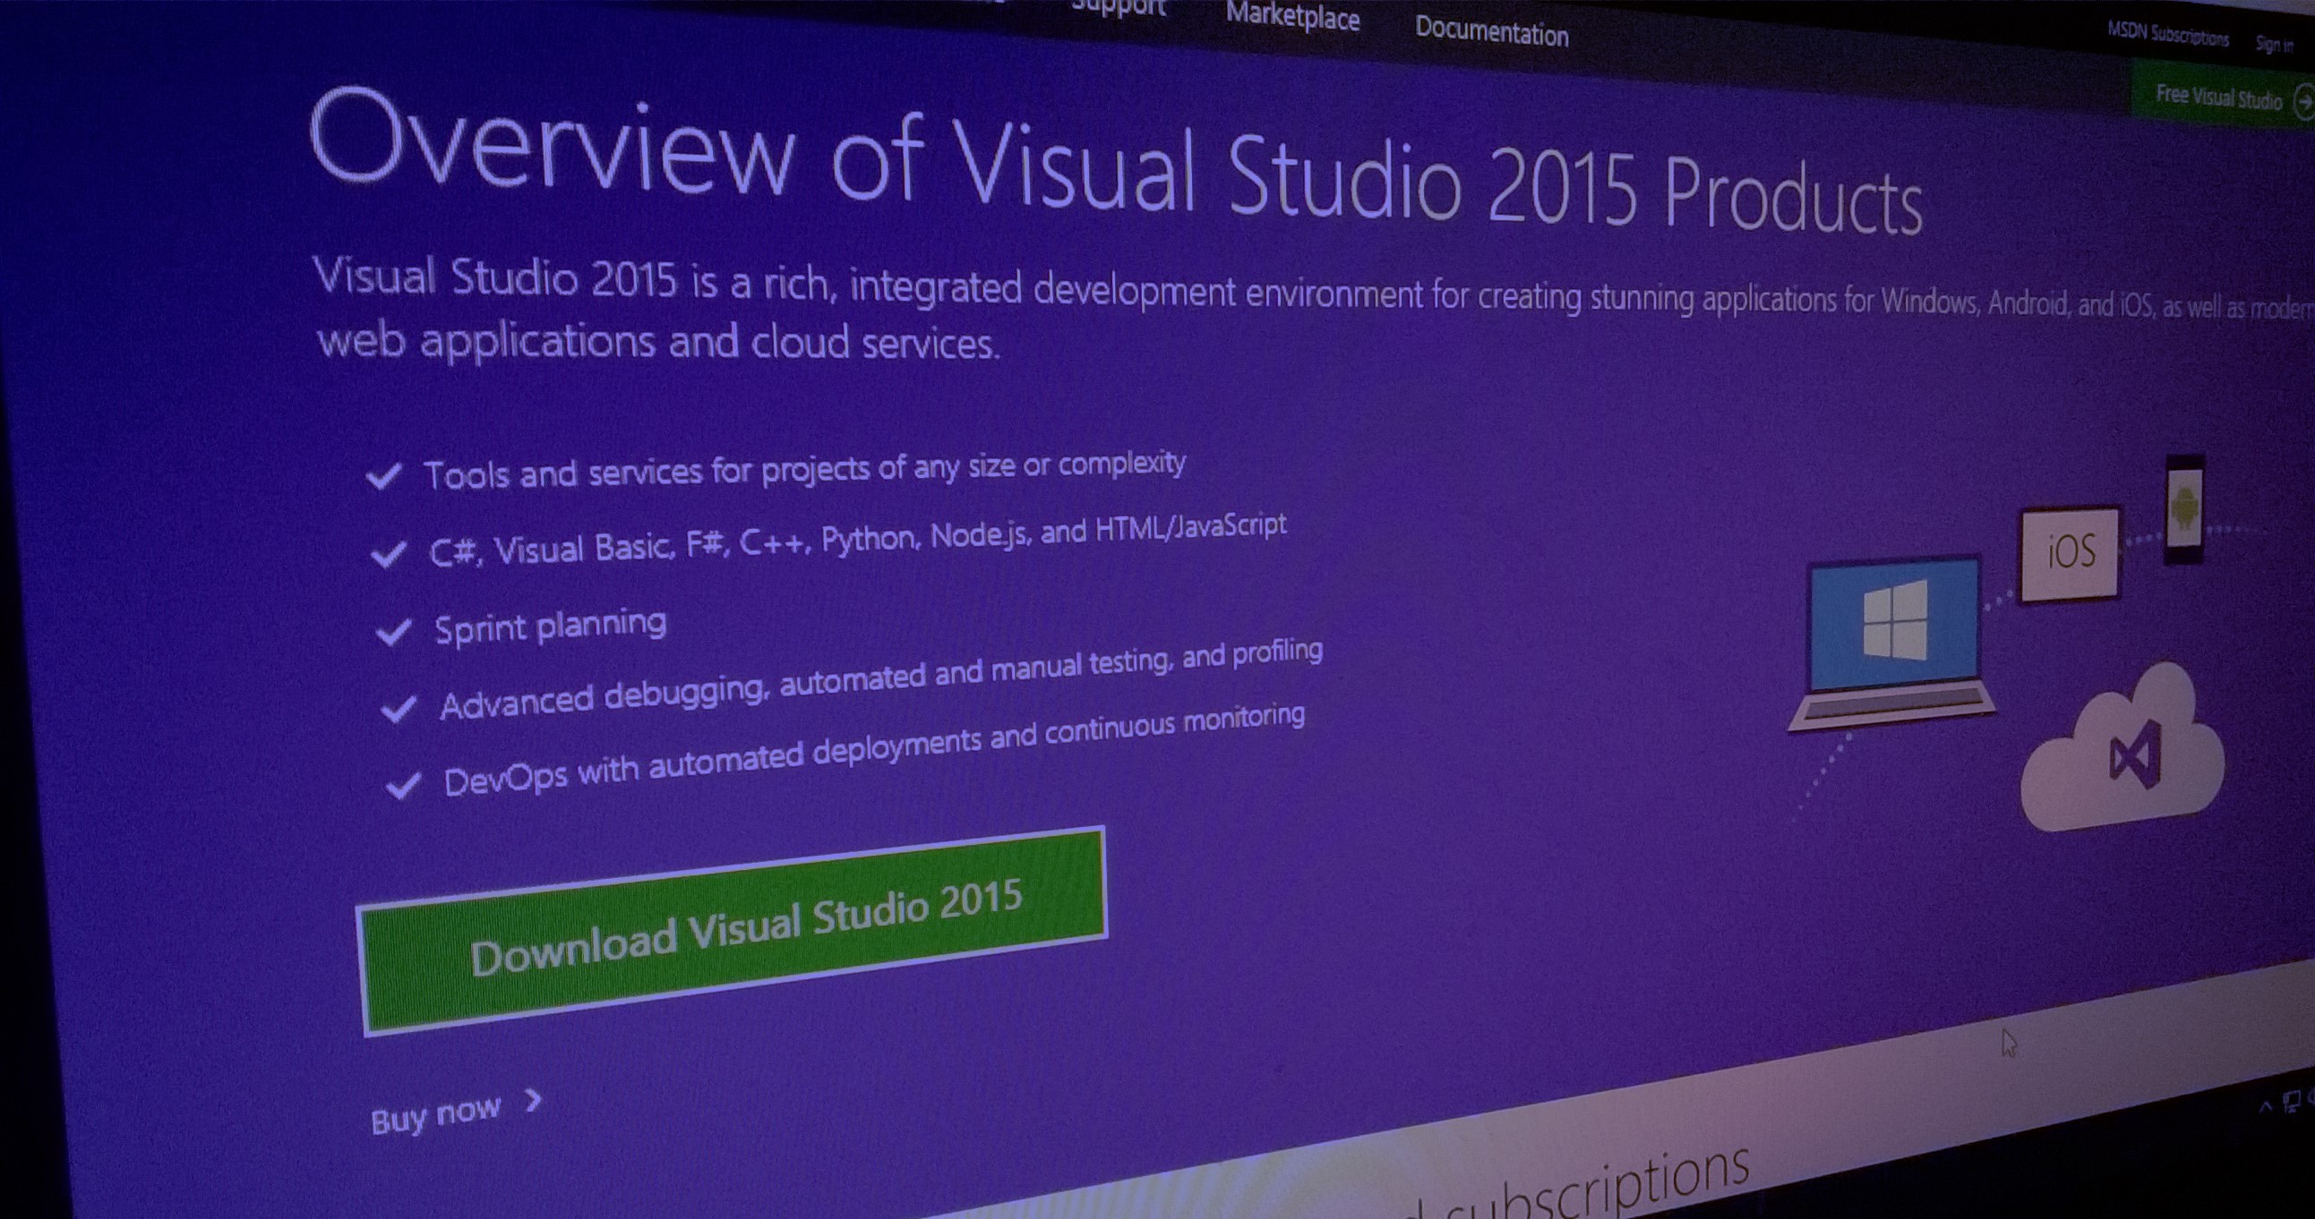The image size is (2315, 1219).
Task: Click the Download Visual Studio 2015 button
Action: pos(733,931)
